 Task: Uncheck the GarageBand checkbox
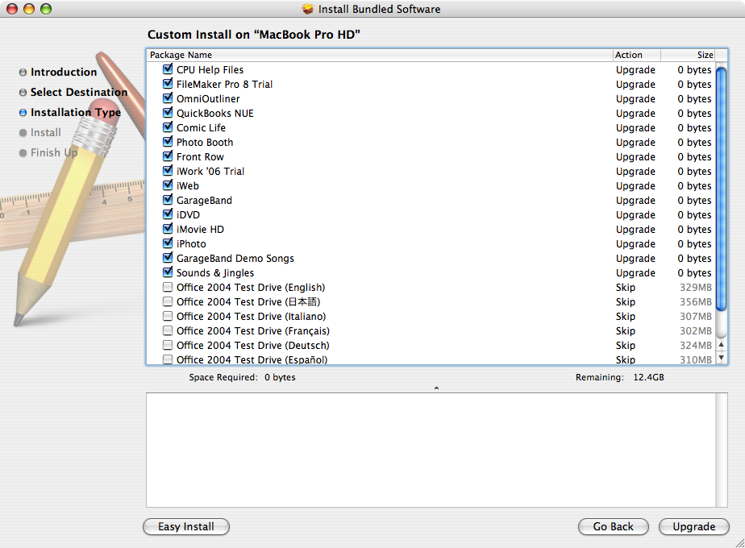(x=167, y=200)
